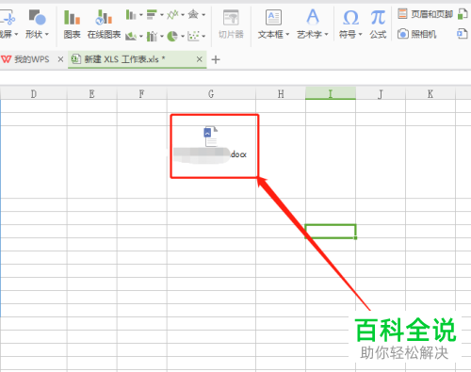Select column H header
Viewport: 471px width, 372px height.
pos(281,93)
